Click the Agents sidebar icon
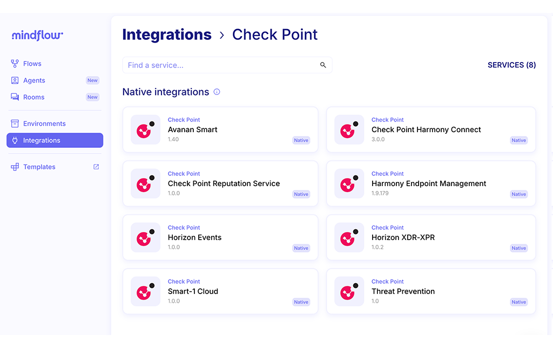Viewport: 553px width, 348px height. (x=15, y=80)
